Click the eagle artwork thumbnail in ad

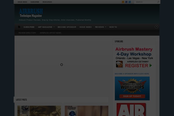119,64
